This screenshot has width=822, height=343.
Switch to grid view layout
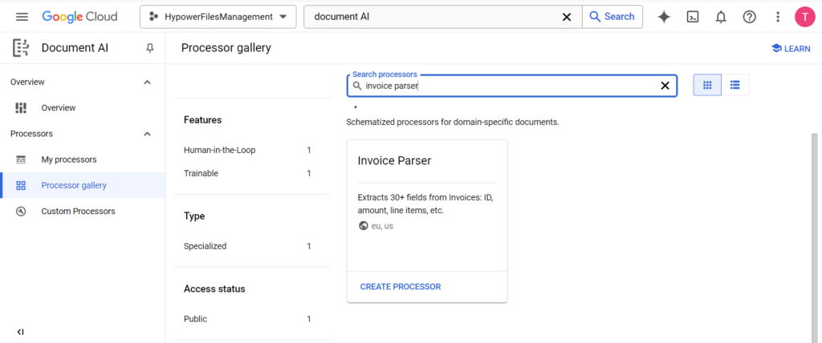[x=707, y=85]
